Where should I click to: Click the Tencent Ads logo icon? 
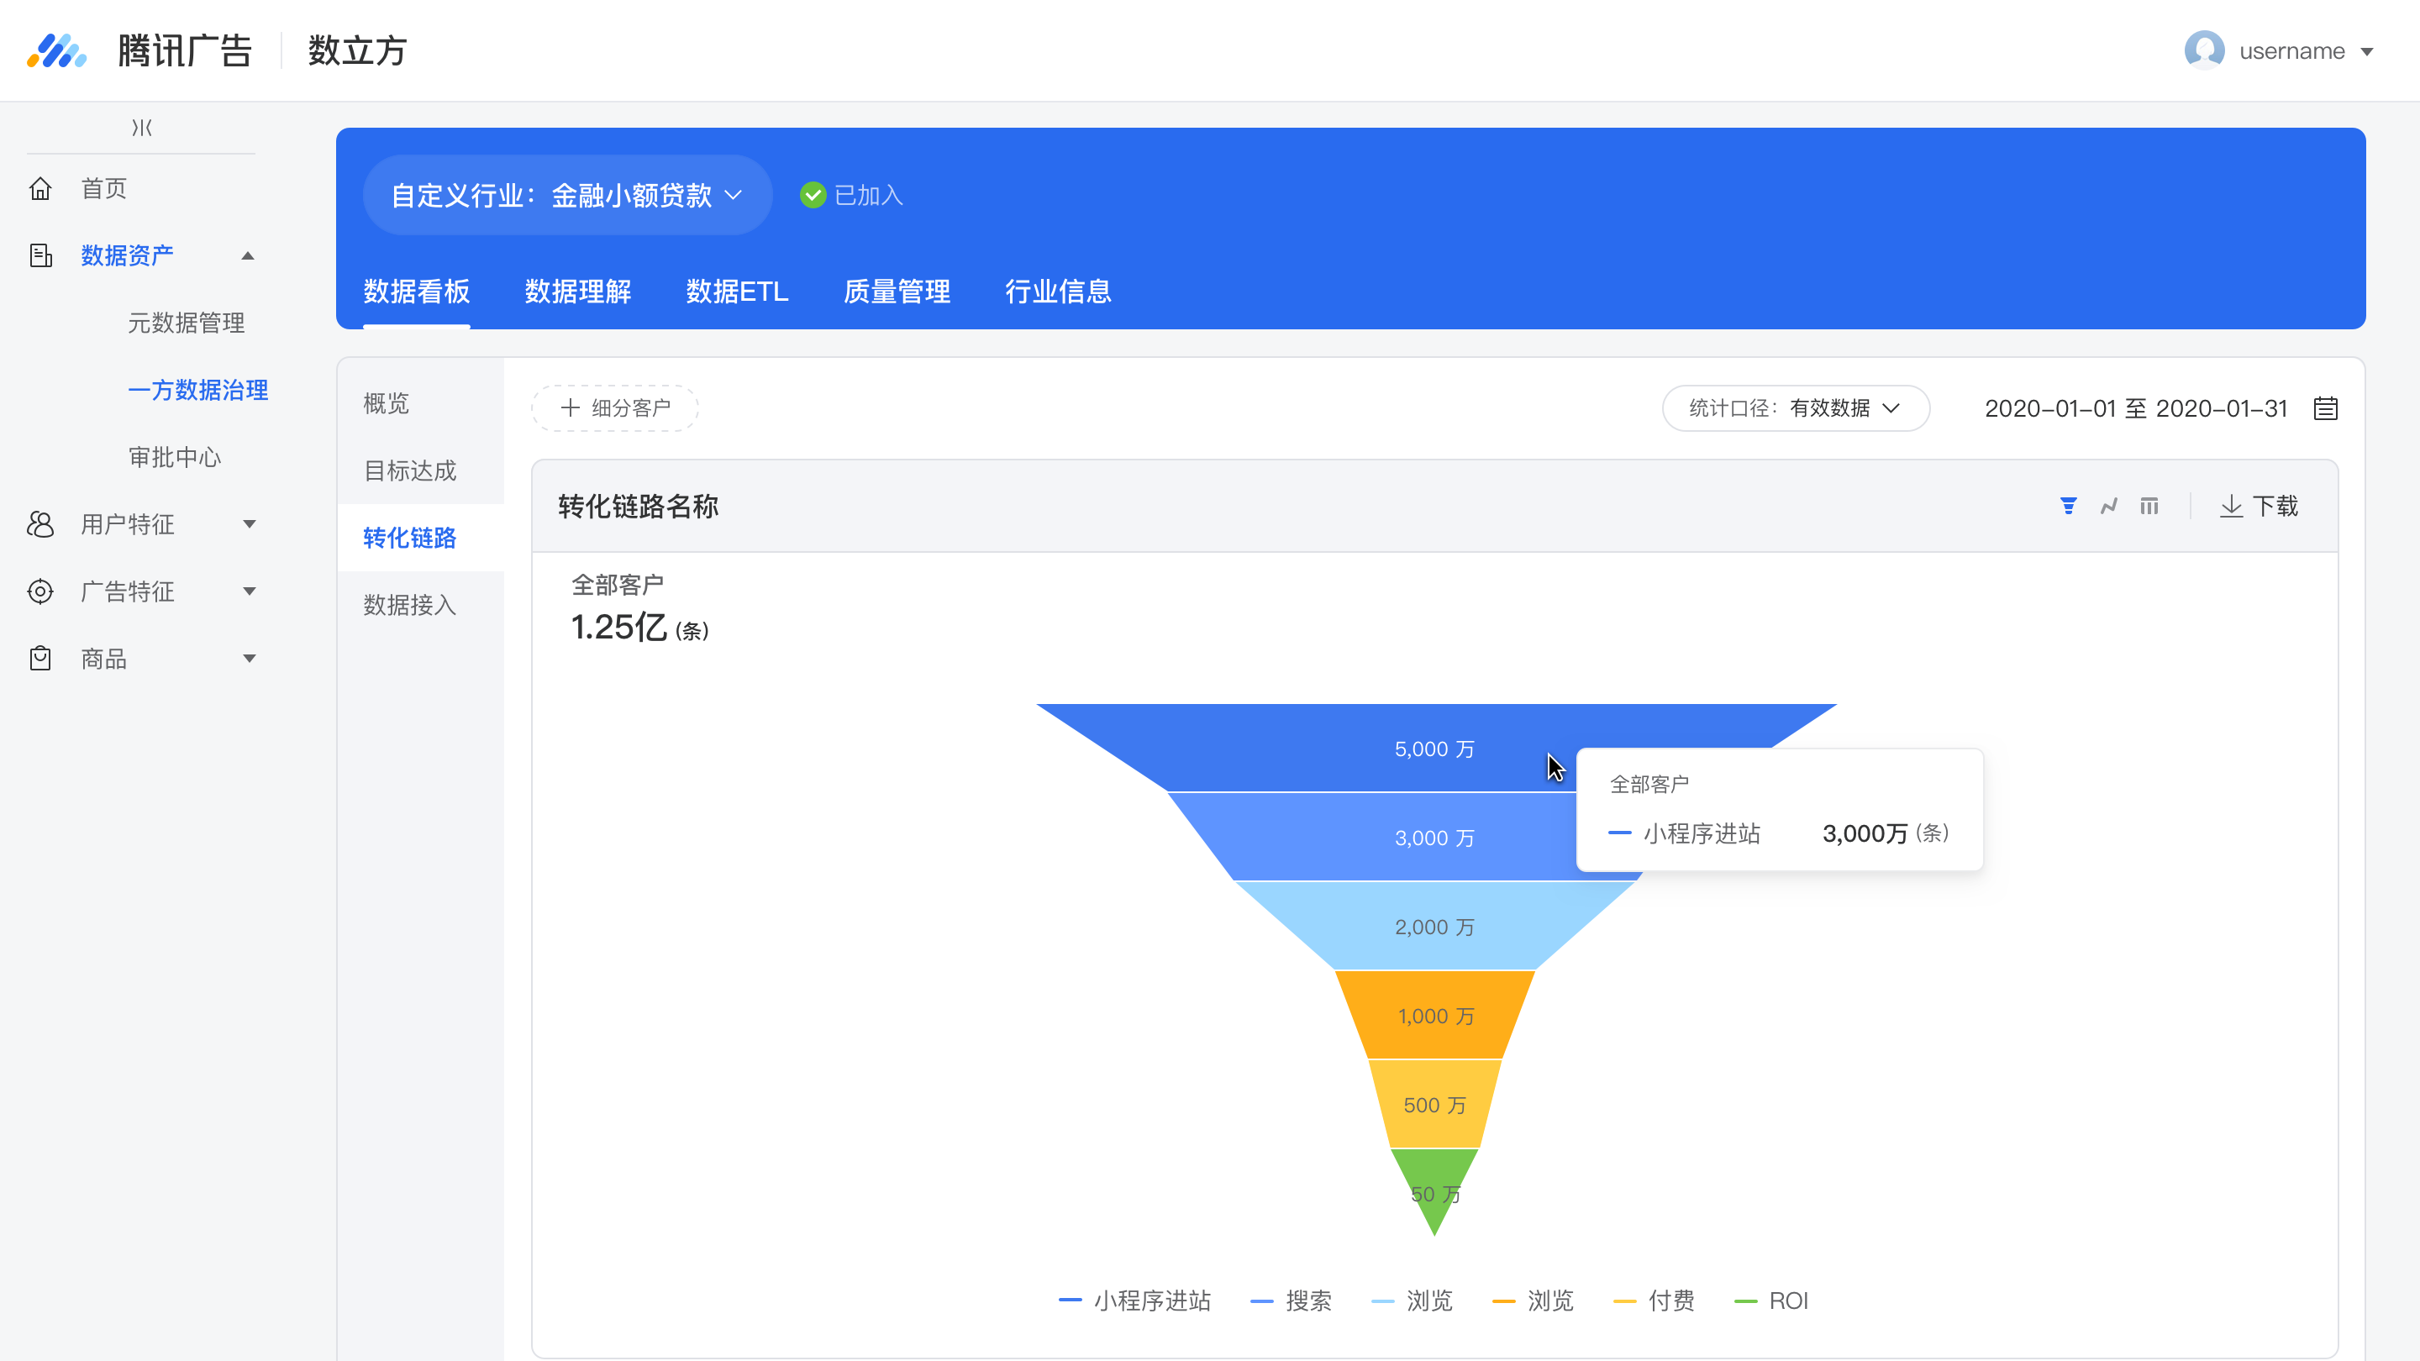coord(56,50)
